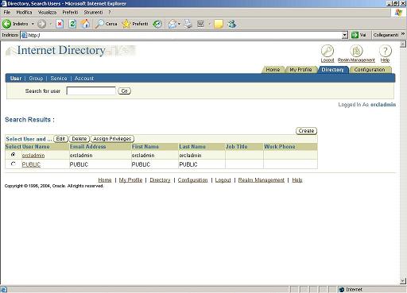Click the Logout key icon
The image size is (407, 293).
tap(328, 51)
